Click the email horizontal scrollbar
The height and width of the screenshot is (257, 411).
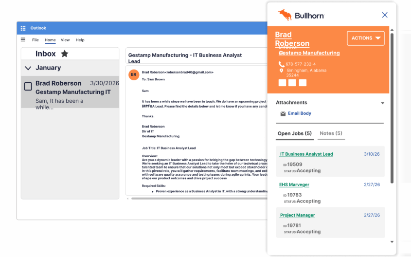tap(199, 199)
